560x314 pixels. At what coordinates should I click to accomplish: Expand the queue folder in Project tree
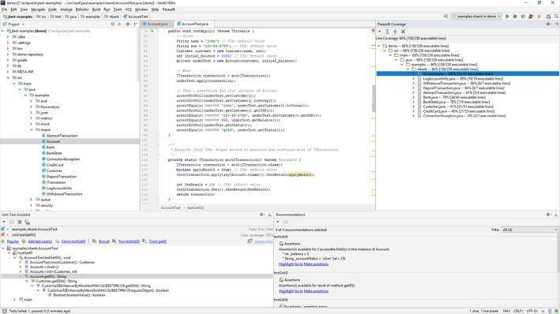pyautogui.click(x=32, y=200)
